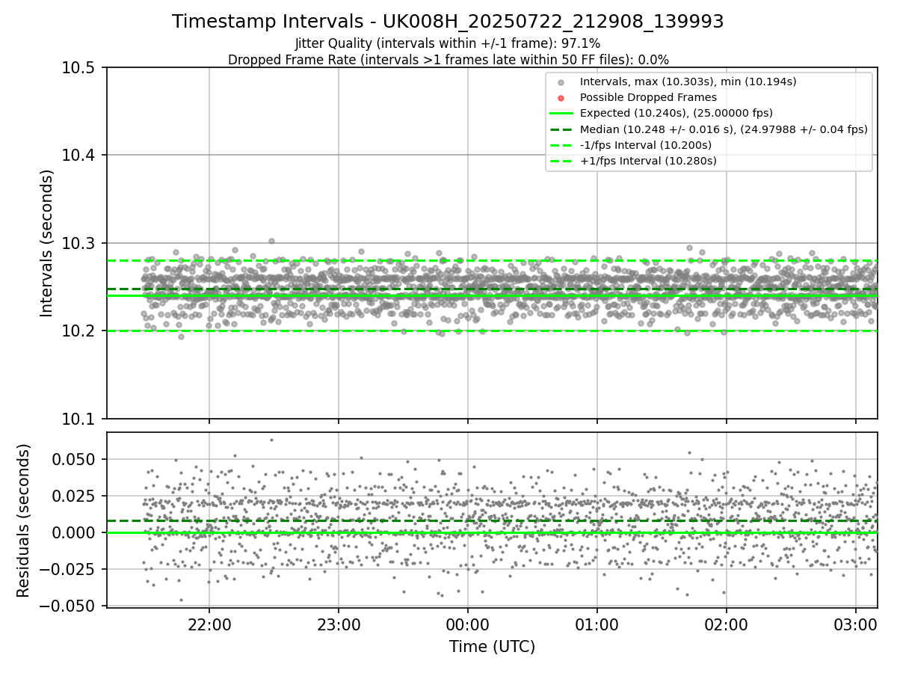The image size is (897, 673).
Task: Click the 'Residuals (seconds)' y-axis label
Action: click(23, 520)
